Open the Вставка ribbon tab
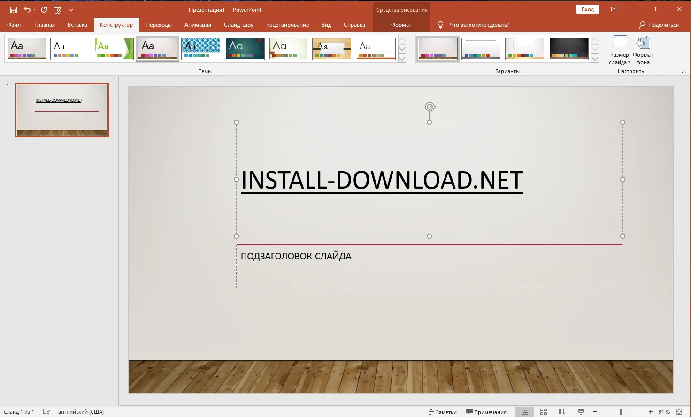691x417 pixels. pyautogui.click(x=77, y=25)
